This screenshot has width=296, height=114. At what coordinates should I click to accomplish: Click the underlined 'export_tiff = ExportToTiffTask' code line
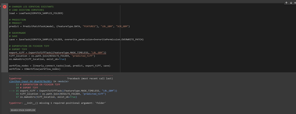click(x=58, y=52)
